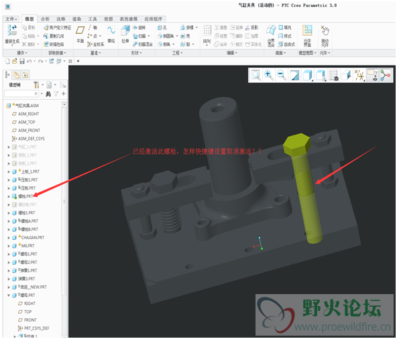Switch to the 应用程序 ribbon tab
This screenshot has height=339, width=397.
153,19
